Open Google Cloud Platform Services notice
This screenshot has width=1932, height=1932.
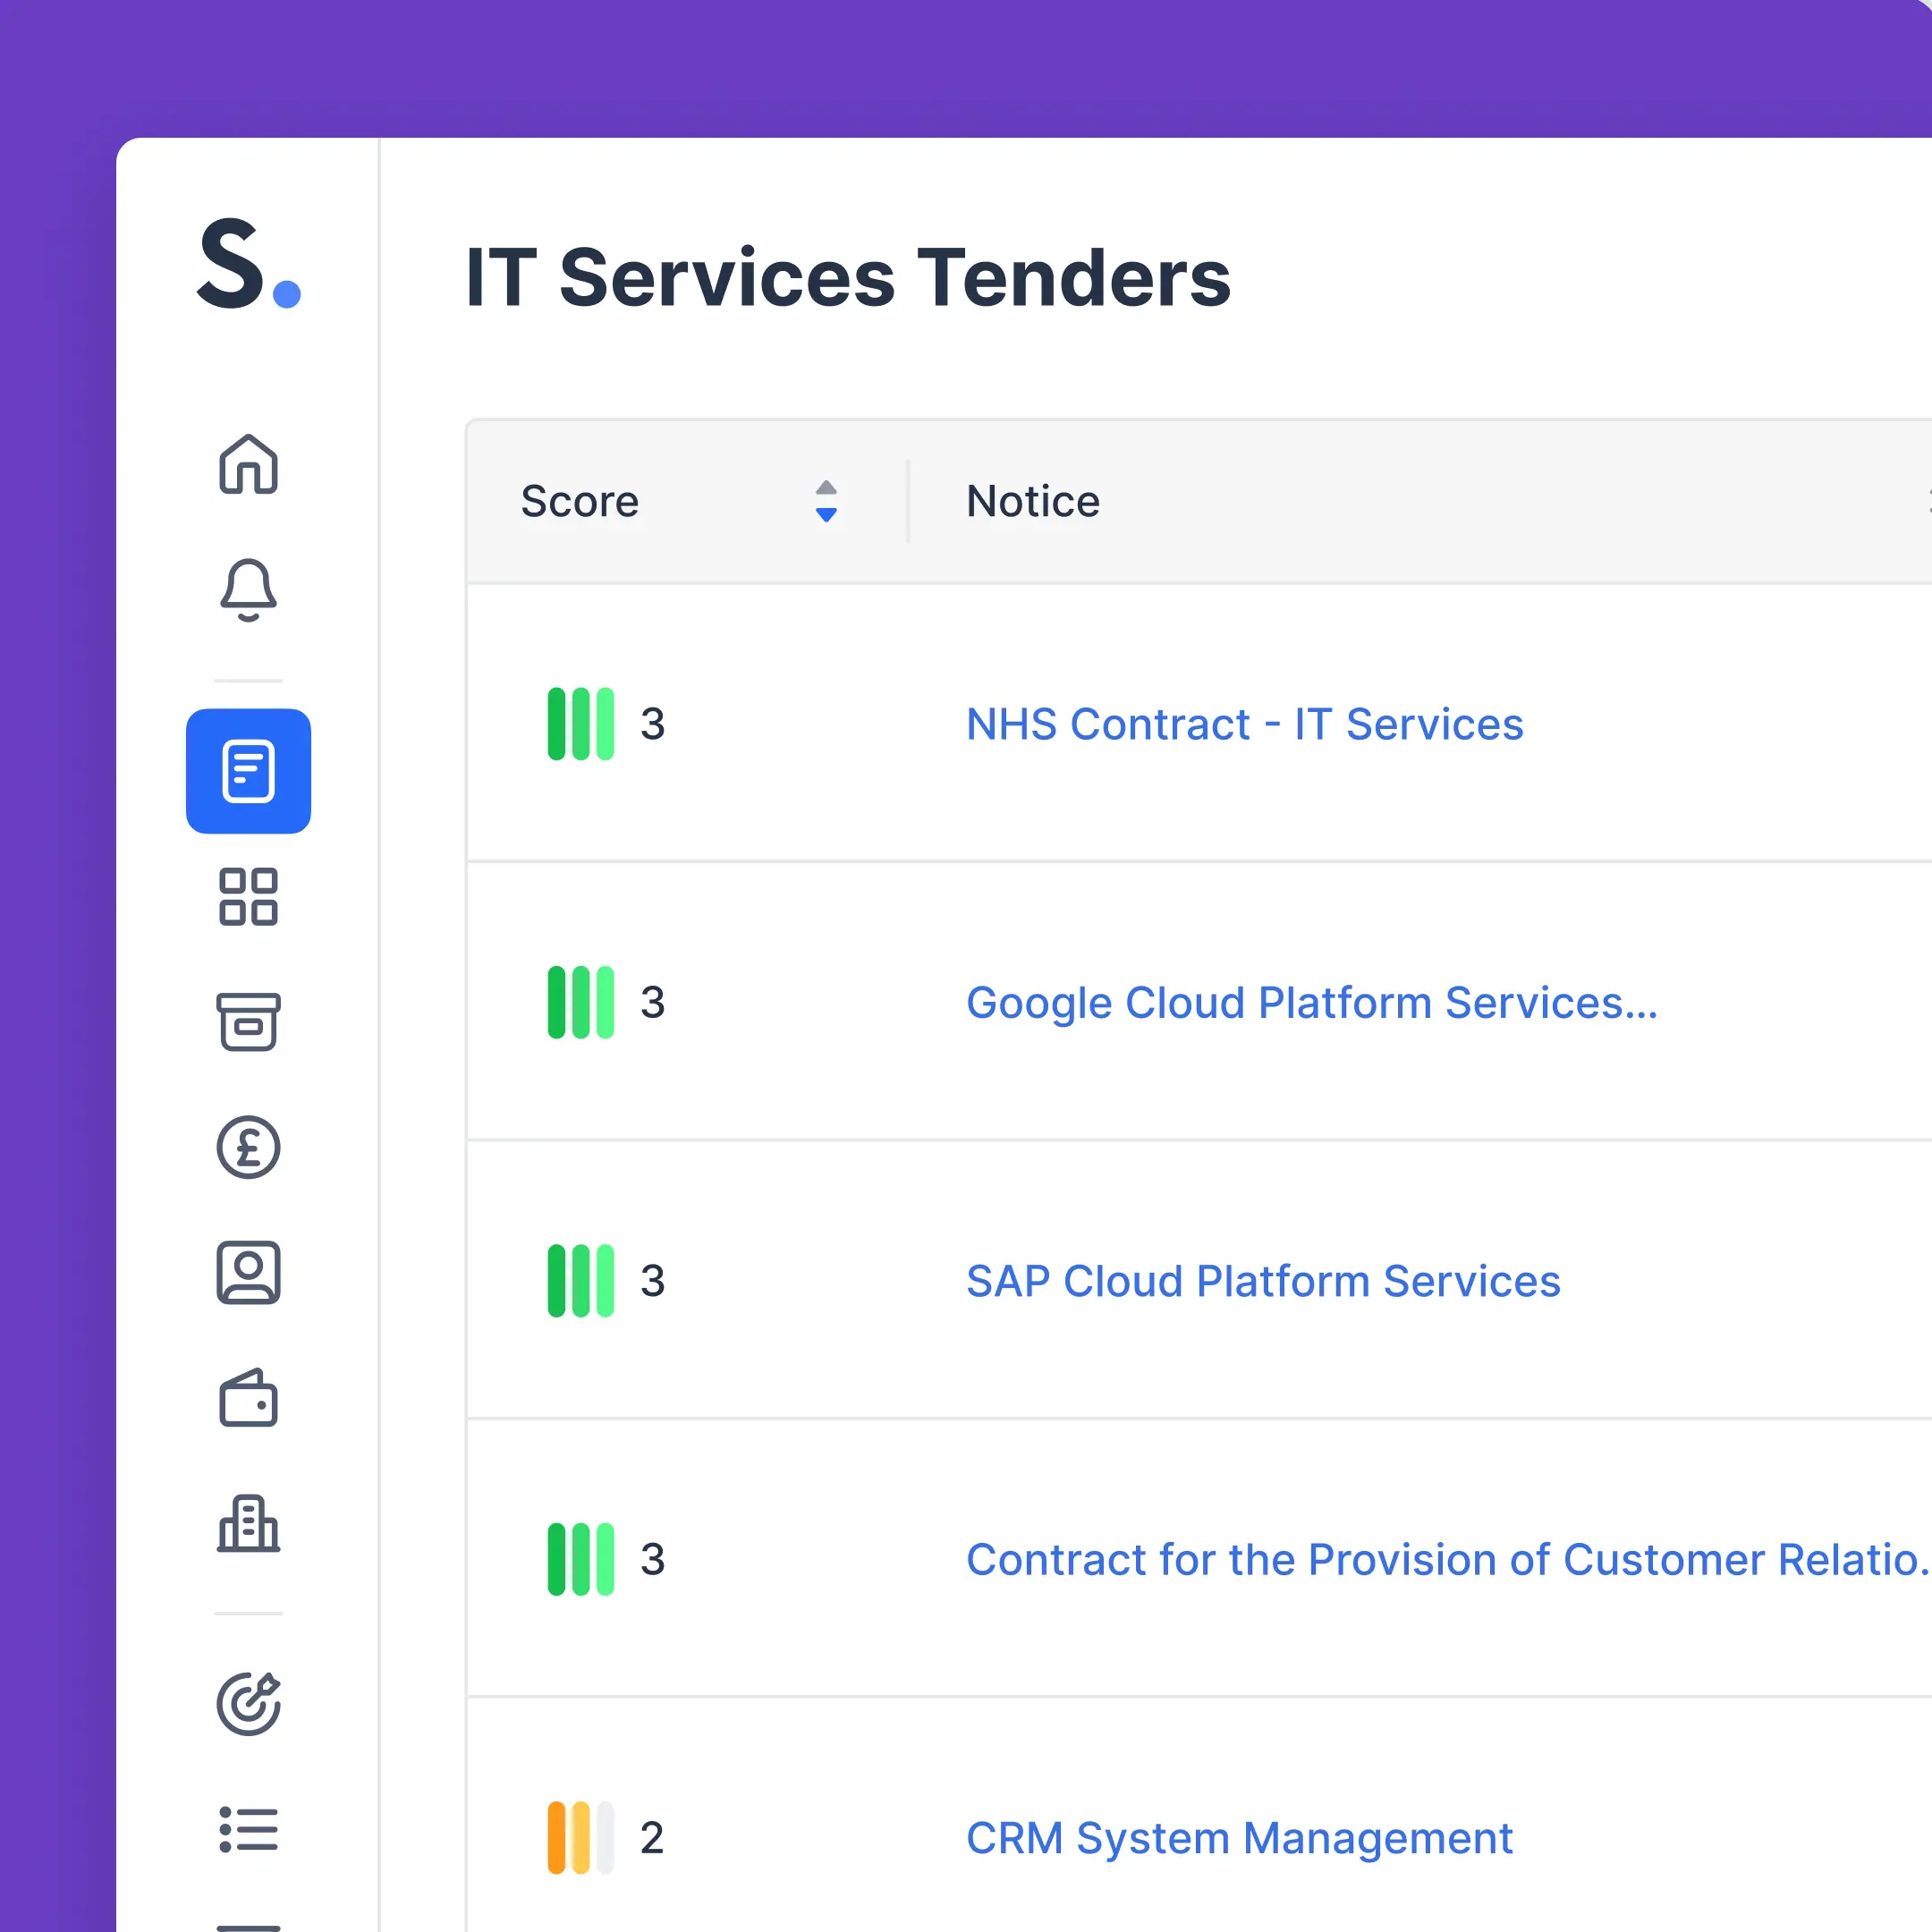[1311, 1003]
